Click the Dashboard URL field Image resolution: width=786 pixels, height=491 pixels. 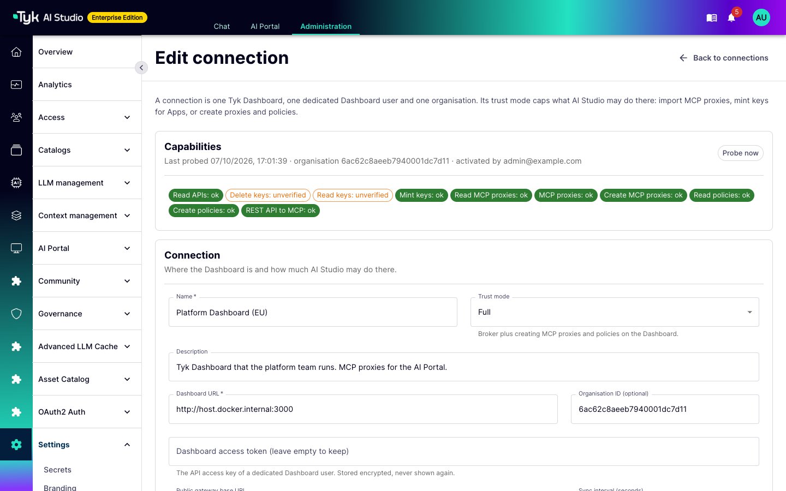[x=363, y=409]
